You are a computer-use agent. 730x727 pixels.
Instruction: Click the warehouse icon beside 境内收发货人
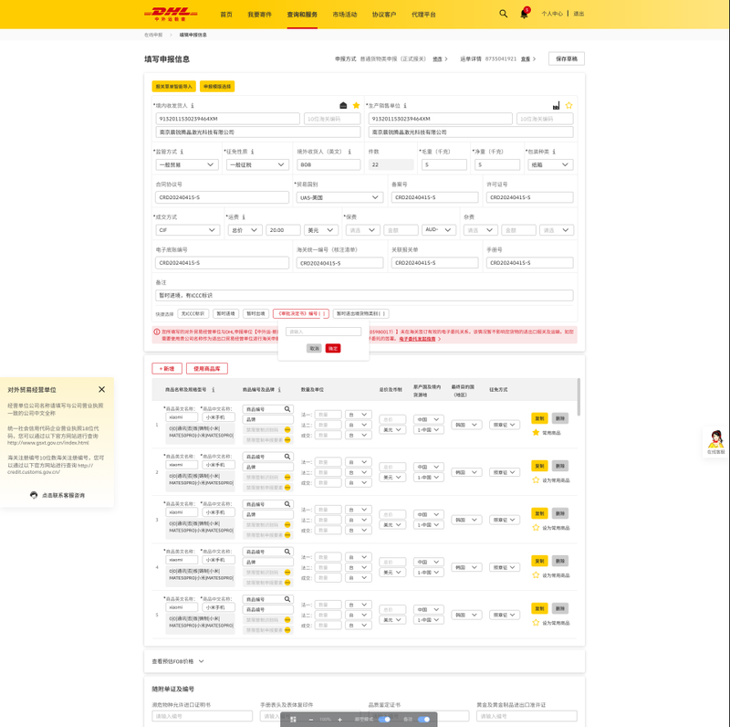343,105
